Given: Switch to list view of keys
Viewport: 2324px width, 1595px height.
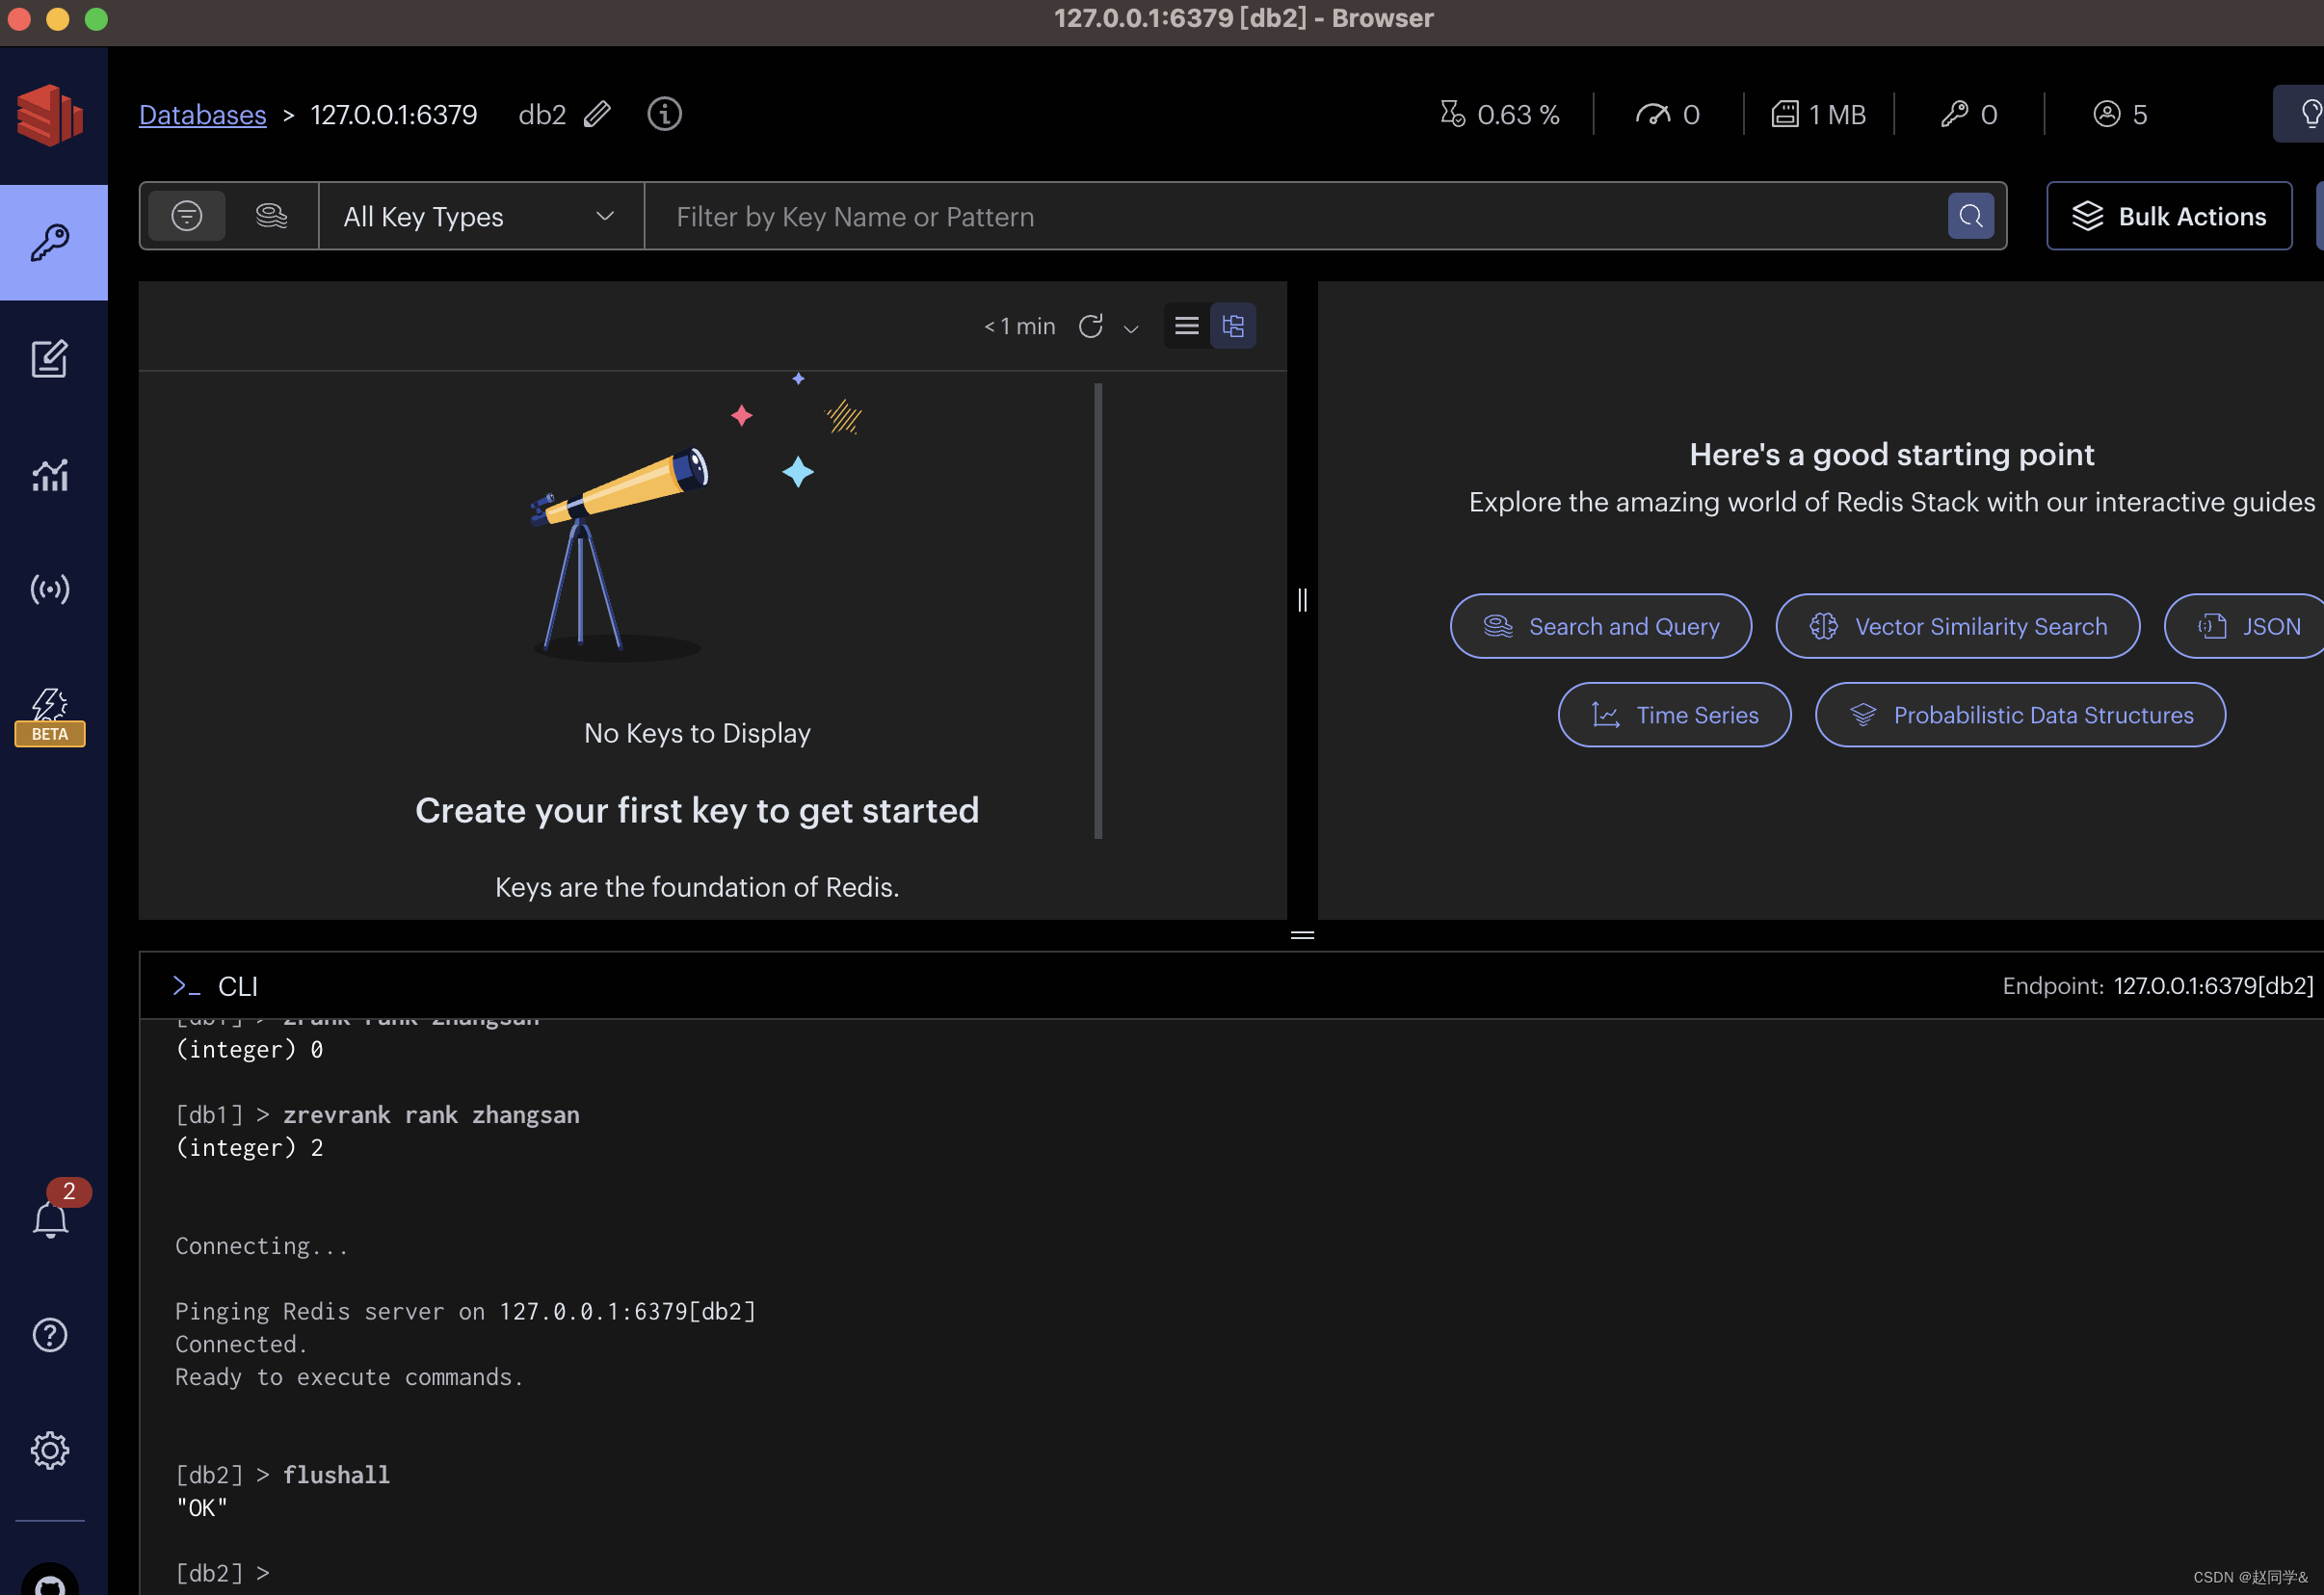Looking at the screenshot, I should coord(1186,326).
